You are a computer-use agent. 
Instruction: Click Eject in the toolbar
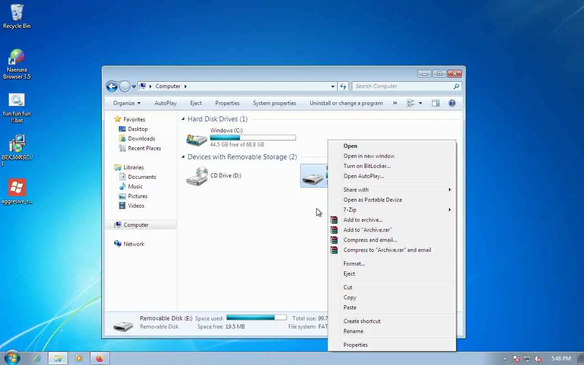[196, 103]
